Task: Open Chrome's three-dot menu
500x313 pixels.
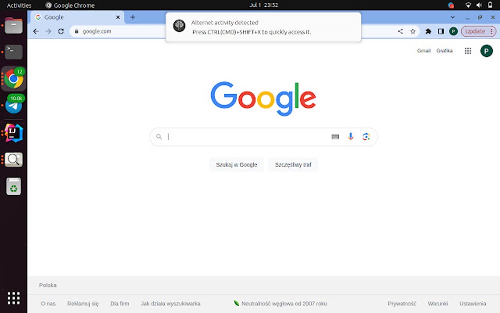Action: (492, 31)
